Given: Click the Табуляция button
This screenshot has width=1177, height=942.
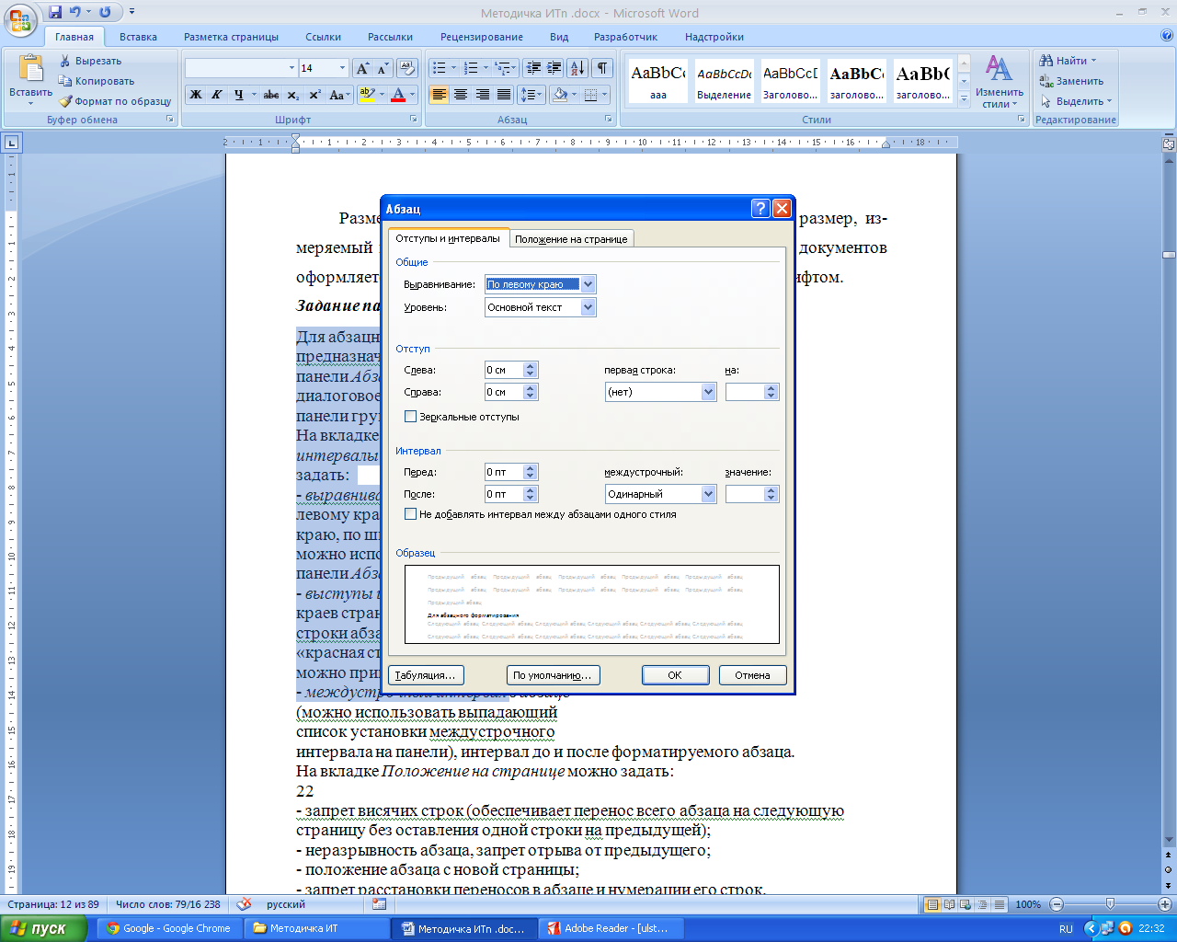Looking at the screenshot, I should click(x=425, y=675).
